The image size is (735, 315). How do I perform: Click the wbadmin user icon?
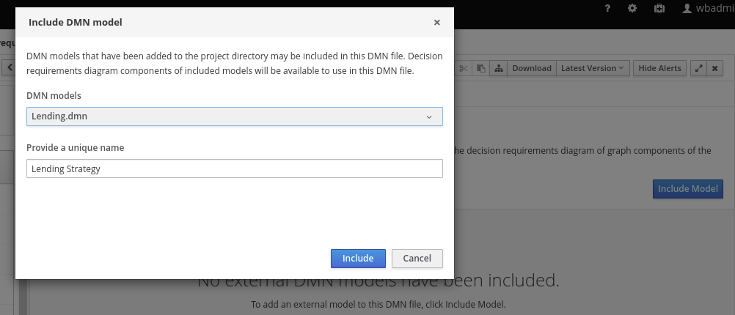(687, 9)
